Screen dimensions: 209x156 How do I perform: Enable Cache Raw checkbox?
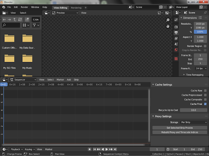205,91
